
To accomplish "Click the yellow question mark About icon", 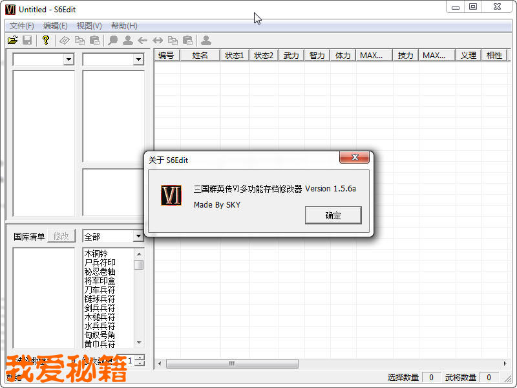I will point(45,40).
